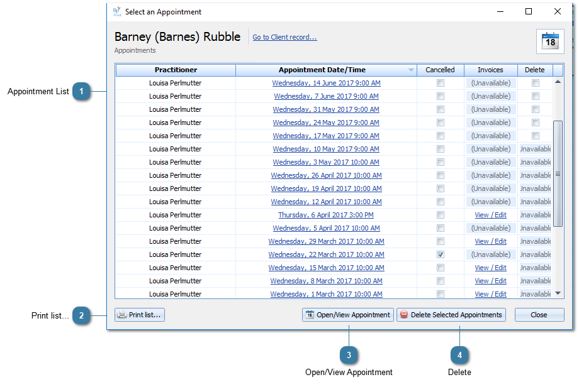Click the appointment list scrollbar thumb
579x387 pixels.
[558, 173]
